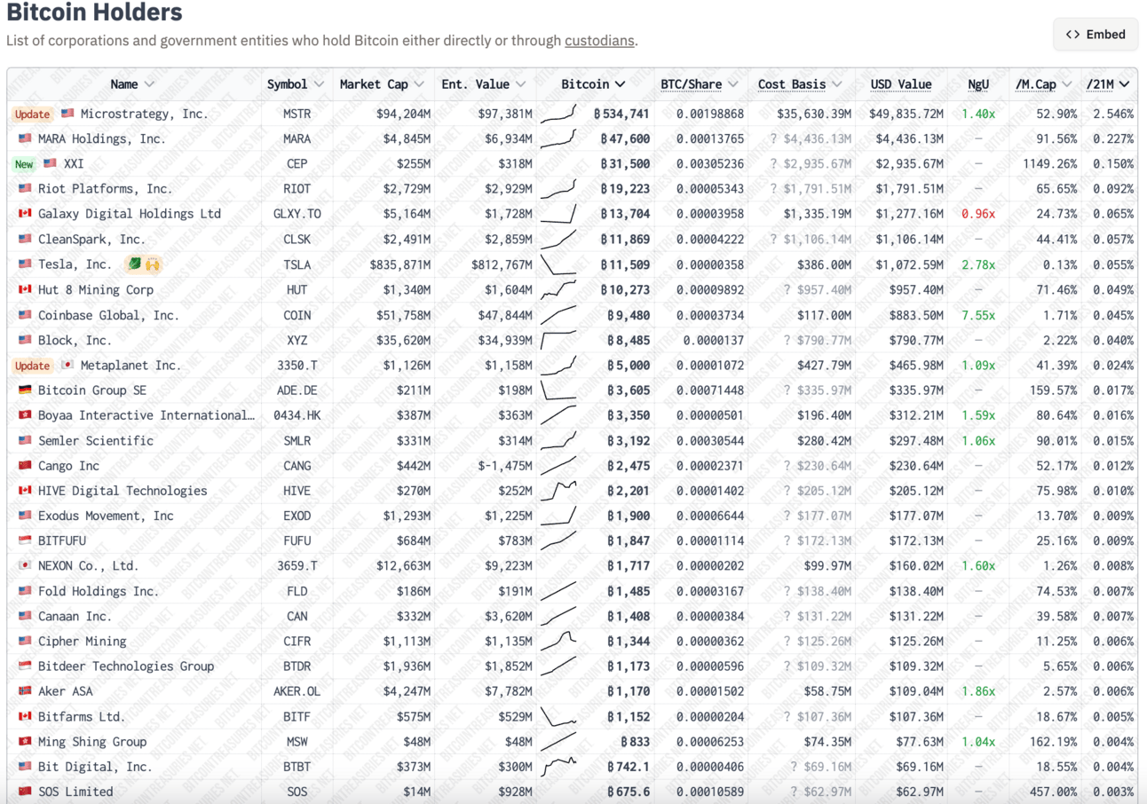This screenshot has height=804, width=1147.
Task: Click the Canadian flag beside Galaxy Digital Holdings
Action: [x=25, y=214]
